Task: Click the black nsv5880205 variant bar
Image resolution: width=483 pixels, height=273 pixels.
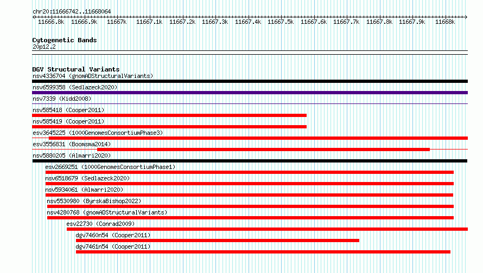Action: (x=250, y=161)
